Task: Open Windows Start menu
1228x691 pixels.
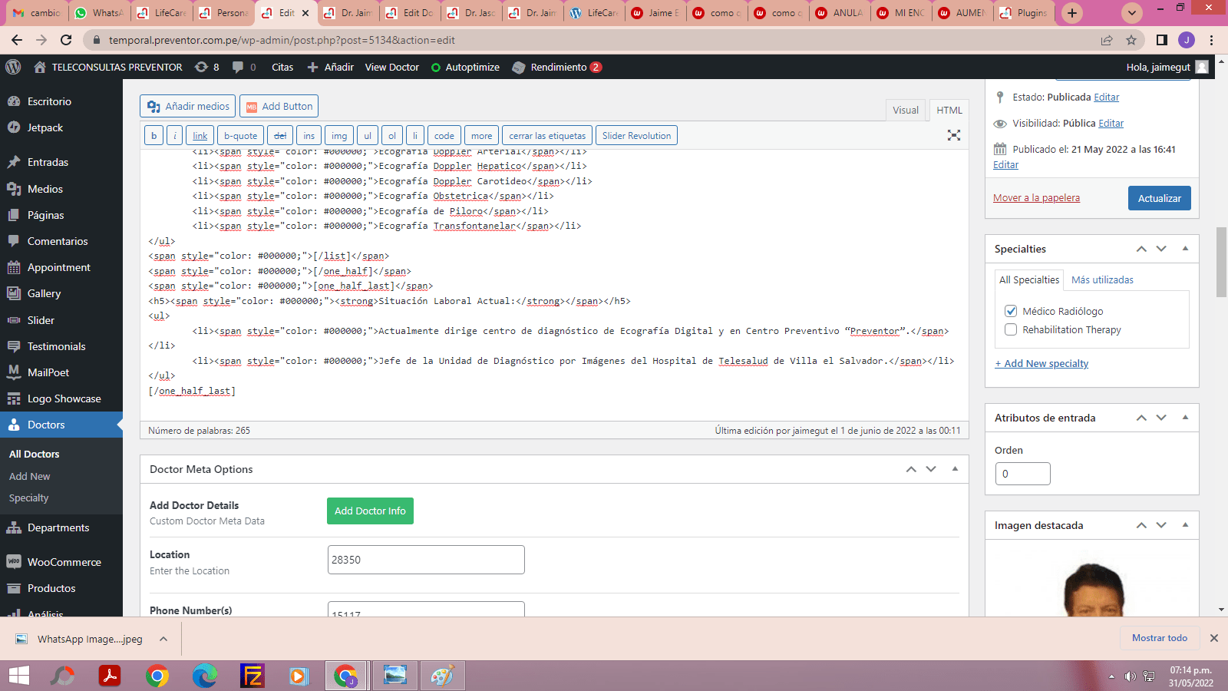Action: pyautogui.click(x=18, y=676)
